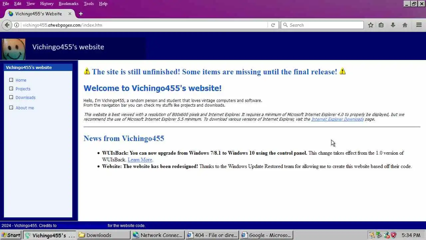The image size is (426, 240).
Task: Click the right warning triangle icon
Action: tap(342, 71)
